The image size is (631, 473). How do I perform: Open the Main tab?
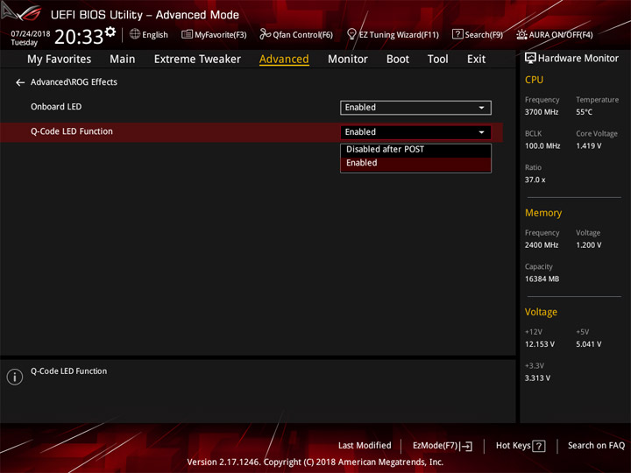(123, 60)
